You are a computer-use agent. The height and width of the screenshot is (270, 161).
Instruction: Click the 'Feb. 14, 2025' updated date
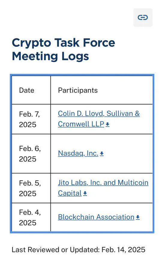(123, 250)
